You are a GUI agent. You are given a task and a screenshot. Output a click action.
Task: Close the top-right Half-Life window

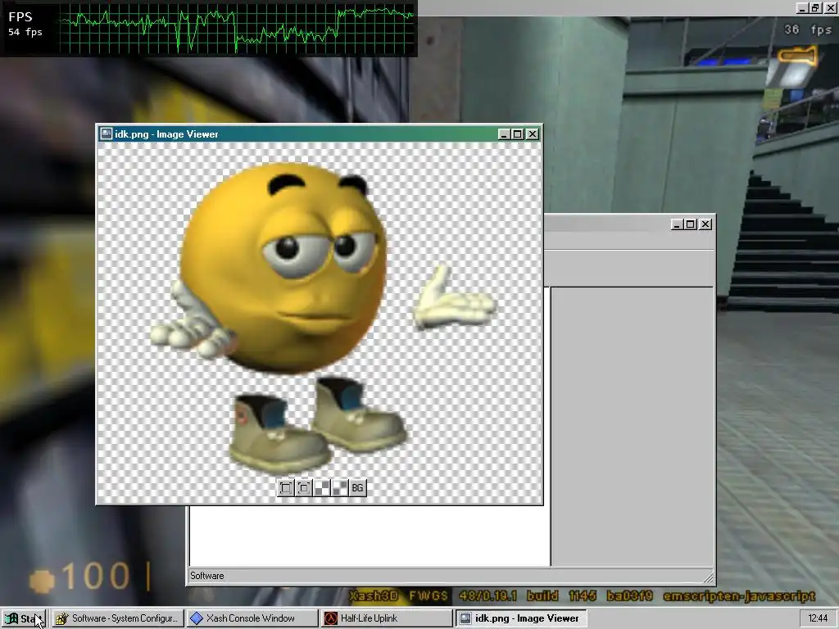coord(831,7)
